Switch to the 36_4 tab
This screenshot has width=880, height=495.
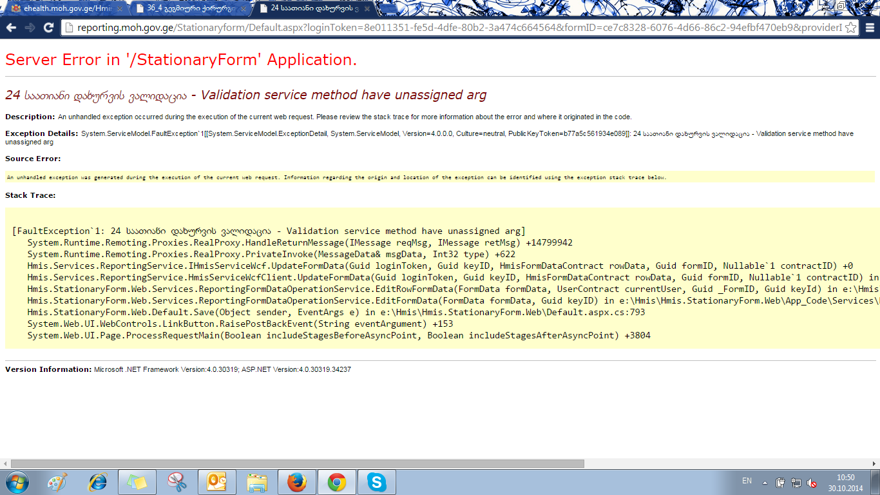click(x=187, y=9)
